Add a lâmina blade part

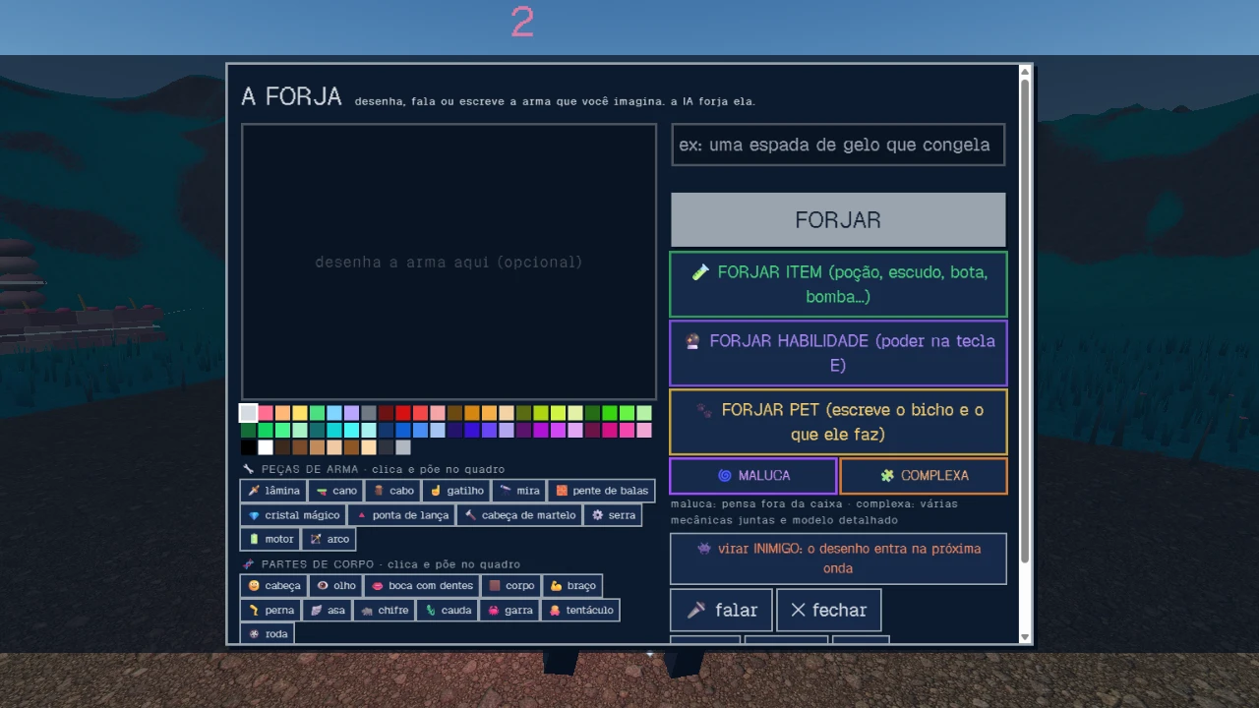(273, 491)
